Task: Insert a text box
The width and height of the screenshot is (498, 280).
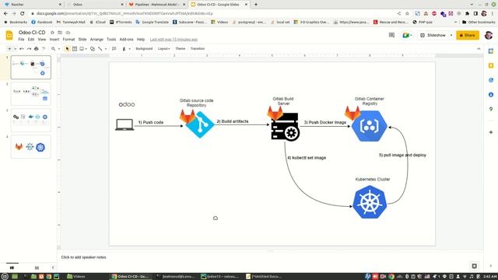Action: click(x=75, y=48)
